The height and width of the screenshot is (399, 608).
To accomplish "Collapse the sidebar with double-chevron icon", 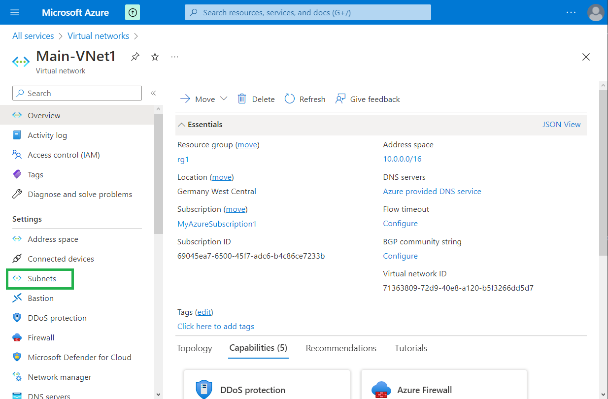I will click(153, 93).
